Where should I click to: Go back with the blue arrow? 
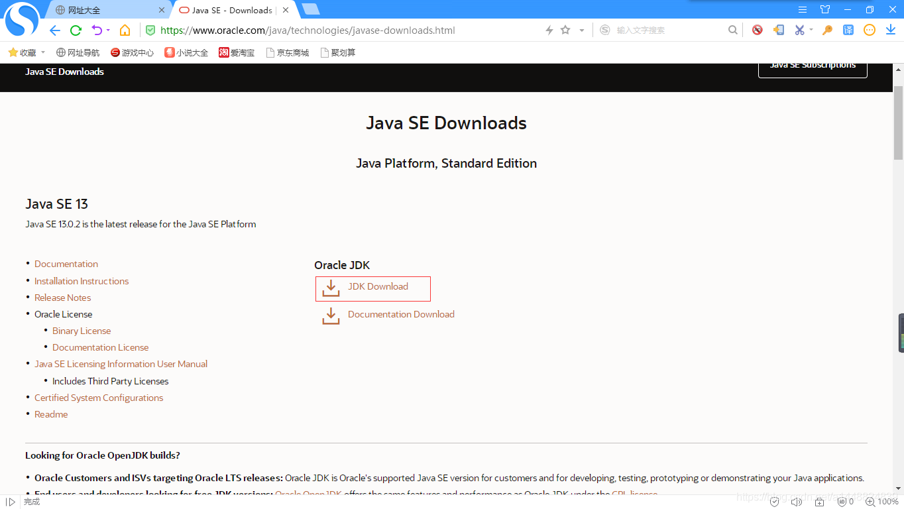(x=55, y=30)
